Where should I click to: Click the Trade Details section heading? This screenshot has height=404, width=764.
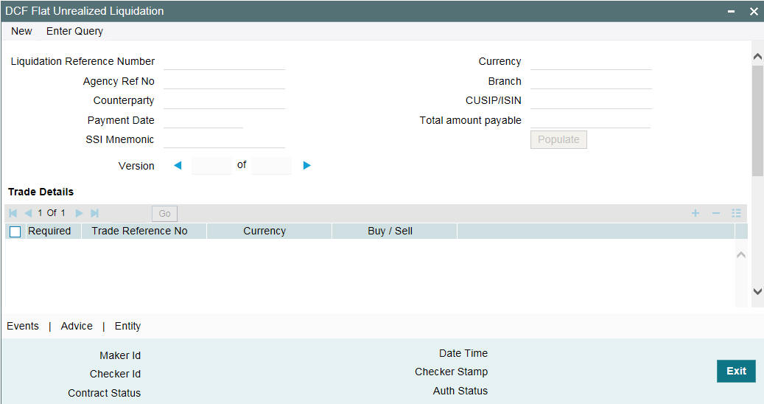tap(41, 192)
